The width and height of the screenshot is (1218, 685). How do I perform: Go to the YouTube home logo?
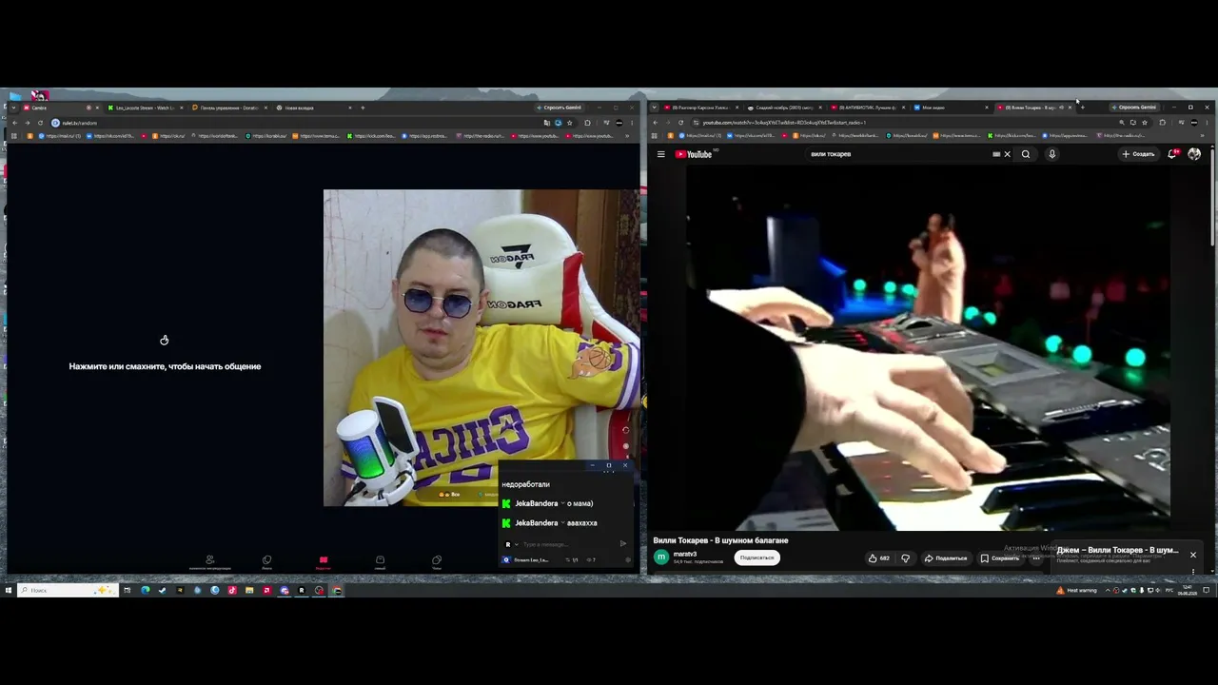[x=695, y=154]
